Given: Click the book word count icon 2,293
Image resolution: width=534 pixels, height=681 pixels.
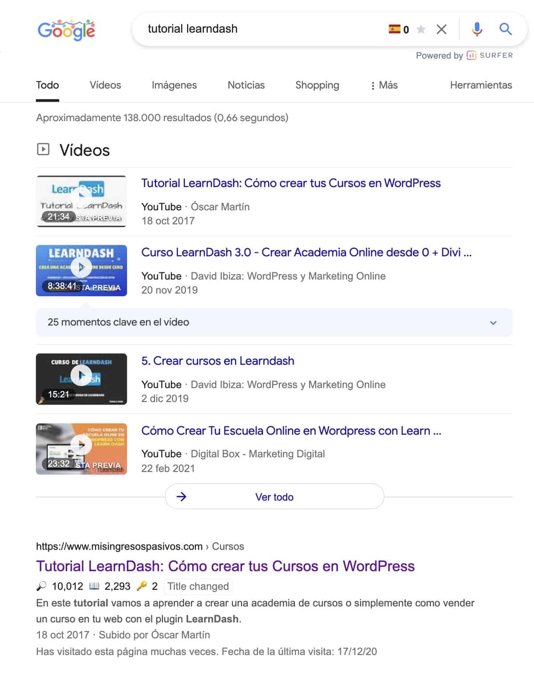Looking at the screenshot, I should point(94,586).
